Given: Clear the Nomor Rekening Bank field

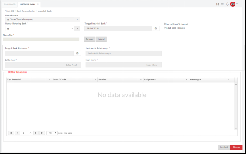Looking at the screenshot, I should (x=72, y=29).
